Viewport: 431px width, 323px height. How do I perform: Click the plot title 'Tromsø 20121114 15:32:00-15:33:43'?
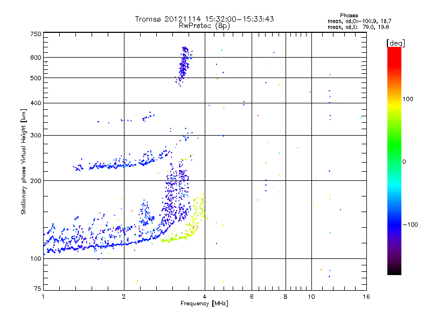coord(204,19)
